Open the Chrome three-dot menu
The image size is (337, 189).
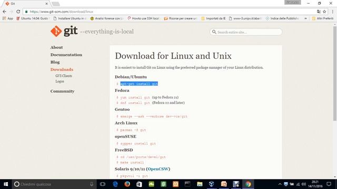pyautogui.click(x=332, y=12)
